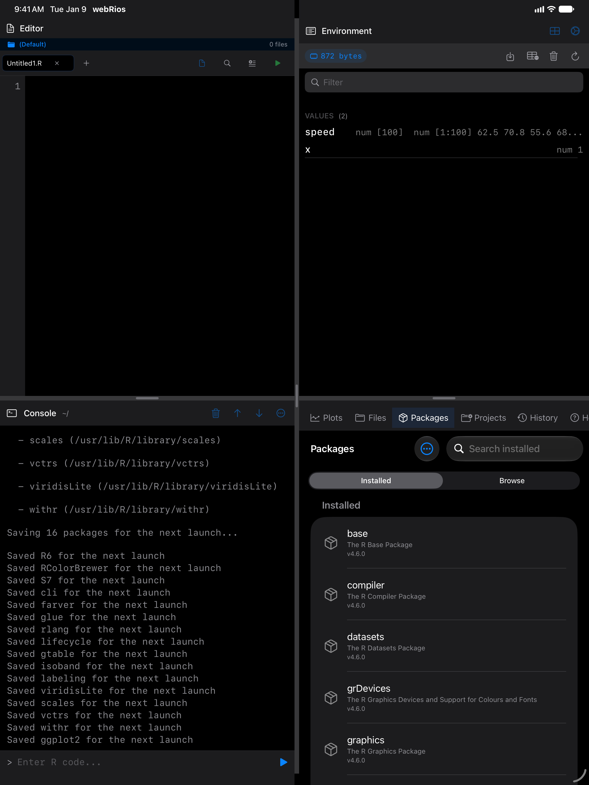Click the Wi-Fi status icon
Image resolution: width=589 pixels, height=785 pixels.
click(551, 9)
